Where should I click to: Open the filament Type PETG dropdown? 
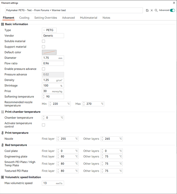[49, 30]
